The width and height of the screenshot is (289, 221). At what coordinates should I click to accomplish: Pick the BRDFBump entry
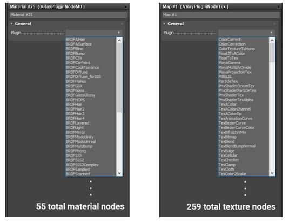pyautogui.click(x=75, y=54)
